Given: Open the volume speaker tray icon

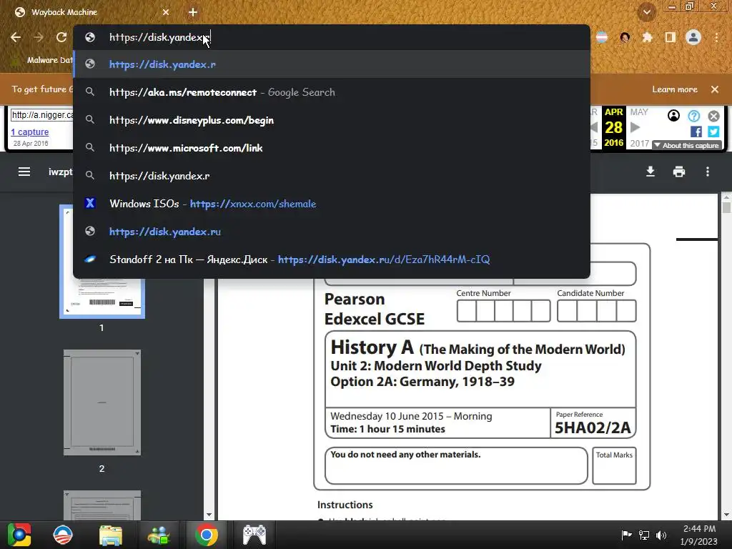Looking at the screenshot, I should tap(661, 535).
